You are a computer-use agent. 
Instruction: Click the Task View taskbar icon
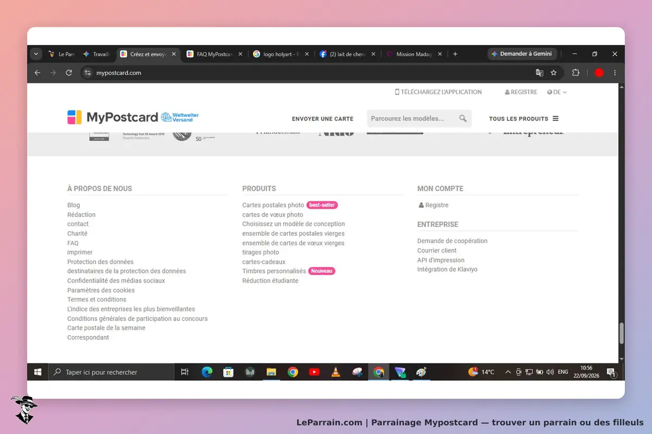coord(185,372)
